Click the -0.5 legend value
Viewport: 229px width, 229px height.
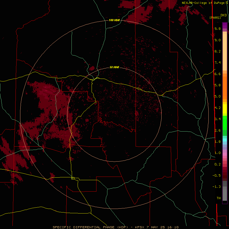pos(217,176)
